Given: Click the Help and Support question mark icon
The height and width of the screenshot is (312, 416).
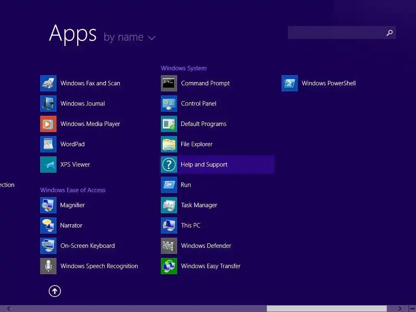Looking at the screenshot, I should click(x=169, y=165).
